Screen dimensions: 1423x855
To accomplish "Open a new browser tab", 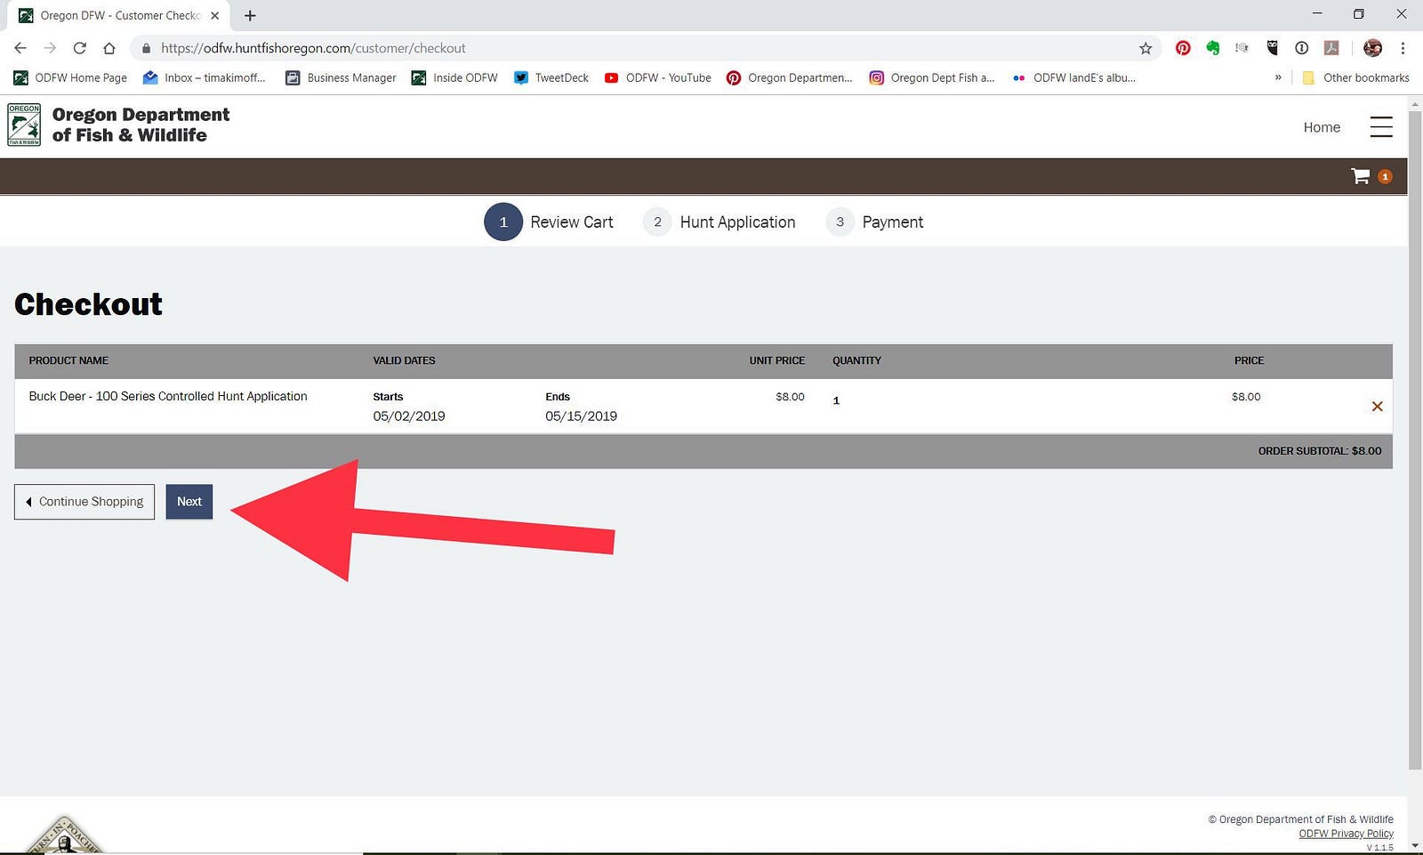I will [x=250, y=15].
